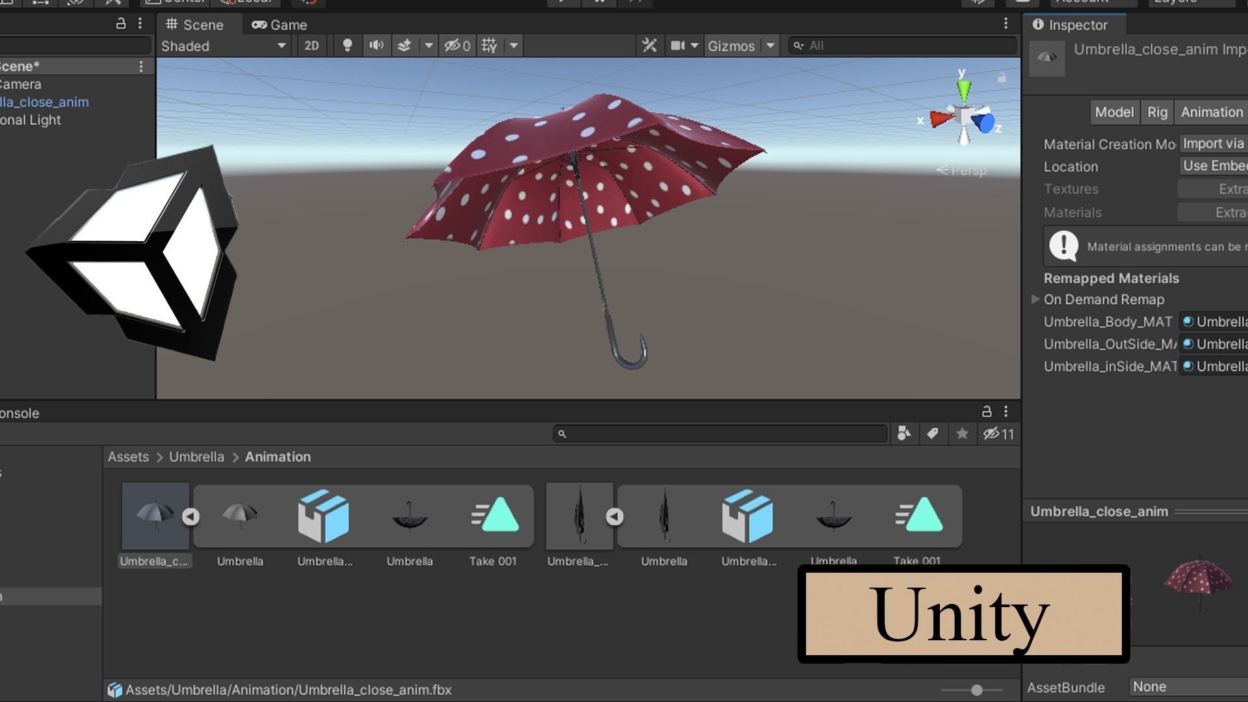Select Umbrella_c... open umbrella asset thumbnail
Viewport: 1248px width, 702px height.
click(x=155, y=516)
